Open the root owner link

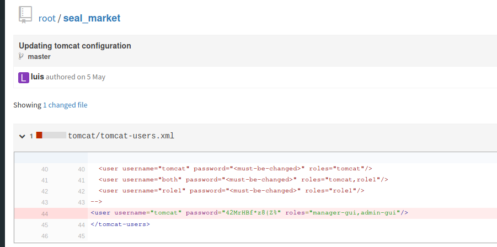(47, 18)
